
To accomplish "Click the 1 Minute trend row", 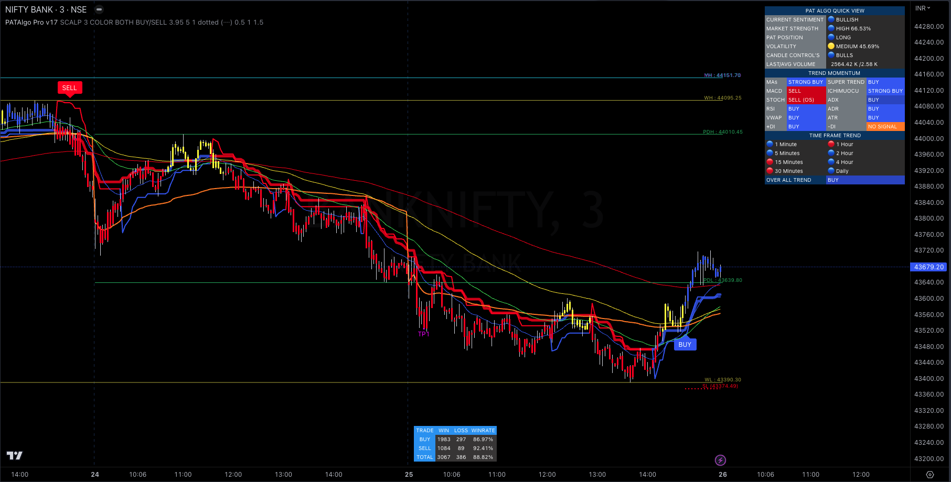I will (x=795, y=144).
